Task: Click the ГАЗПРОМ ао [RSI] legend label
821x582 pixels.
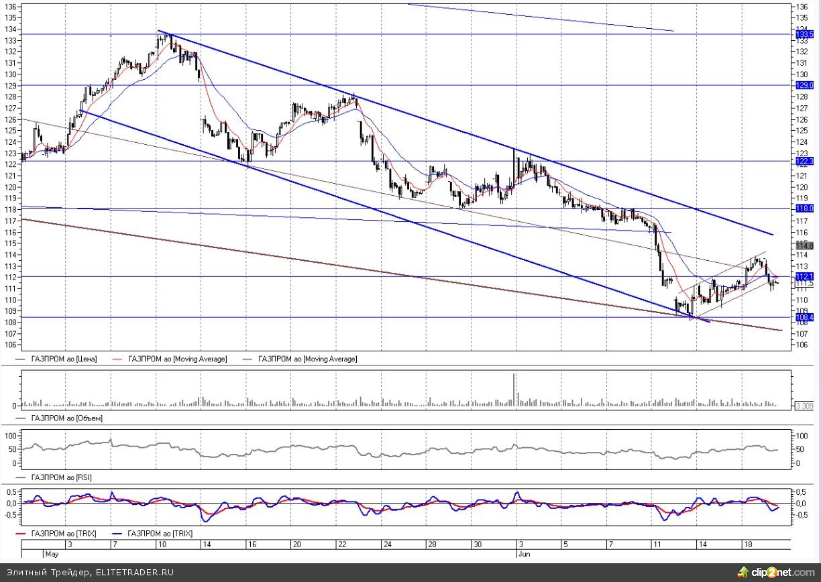Action: coord(60,477)
